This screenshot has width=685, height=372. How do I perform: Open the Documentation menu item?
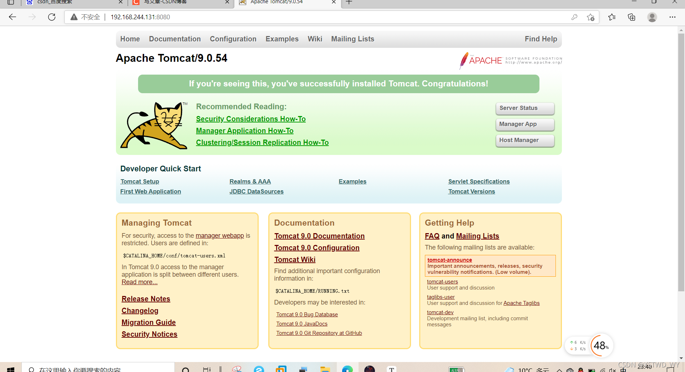tap(175, 39)
